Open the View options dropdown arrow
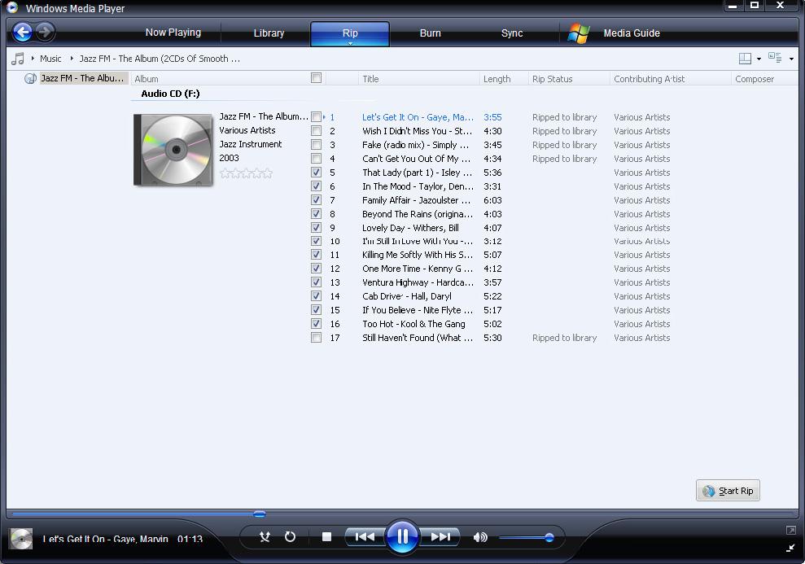The height and width of the screenshot is (564, 805). (x=791, y=59)
